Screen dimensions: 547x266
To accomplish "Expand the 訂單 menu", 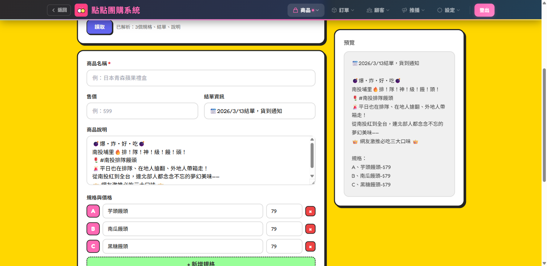I will 343,10.
